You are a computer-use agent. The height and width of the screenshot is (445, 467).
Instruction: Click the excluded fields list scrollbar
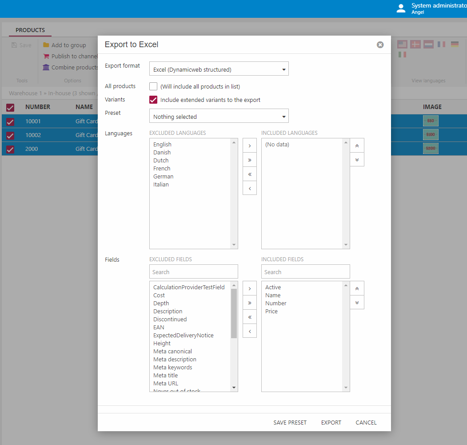234,314
